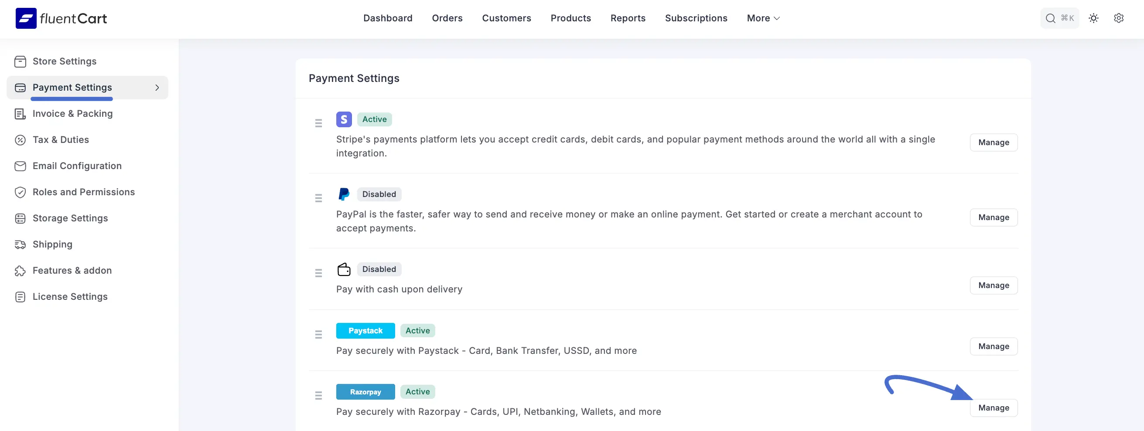Grab the drag handle beside Stripe
The height and width of the screenshot is (431, 1144).
click(x=318, y=123)
